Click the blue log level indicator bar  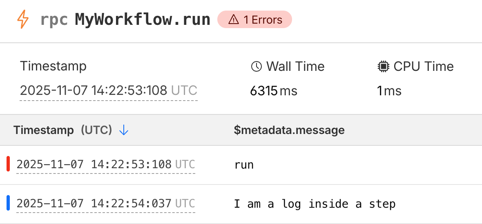(x=8, y=203)
